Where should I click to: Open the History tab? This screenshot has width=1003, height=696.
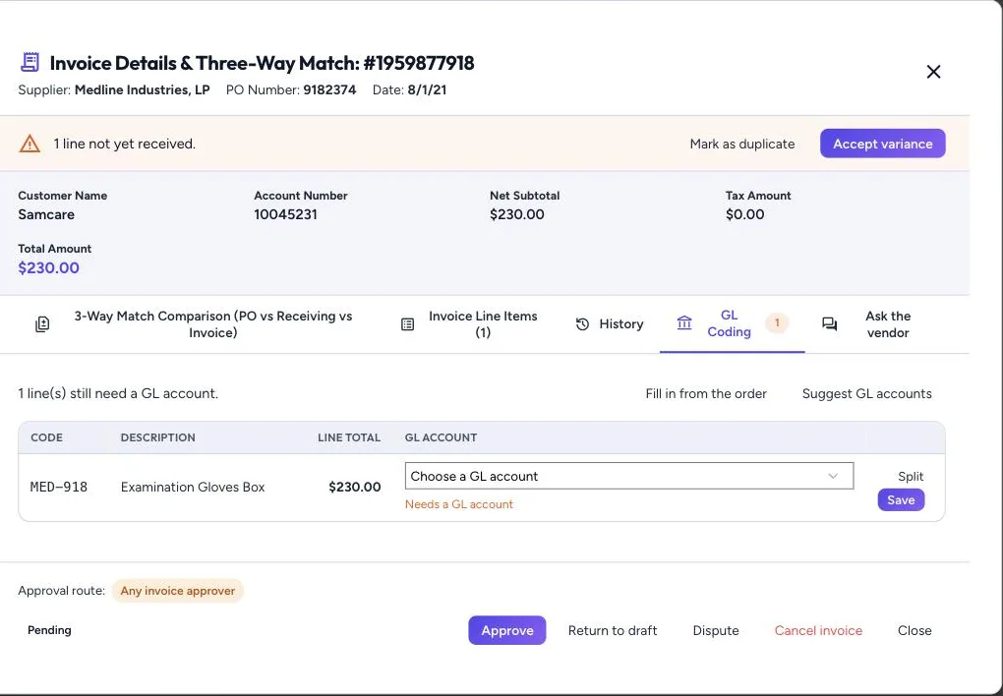click(x=610, y=324)
